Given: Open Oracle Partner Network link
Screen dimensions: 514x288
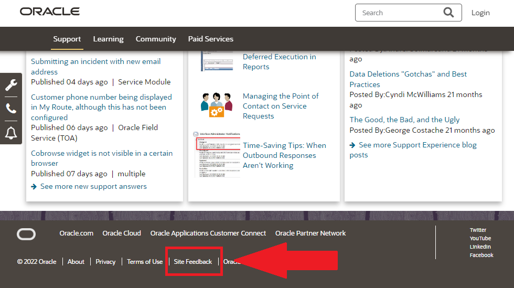Looking at the screenshot, I should (x=310, y=233).
